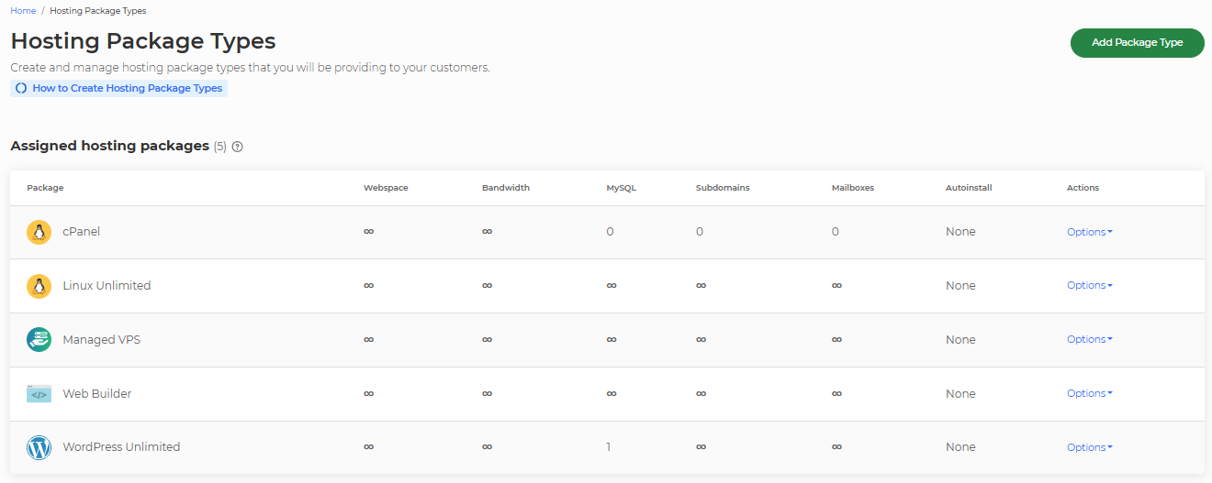Screen dimensions: 1212x483
Task: Click the Linux Unlimited penguin icon
Action: pyautogui.click(x=39, y=286)
